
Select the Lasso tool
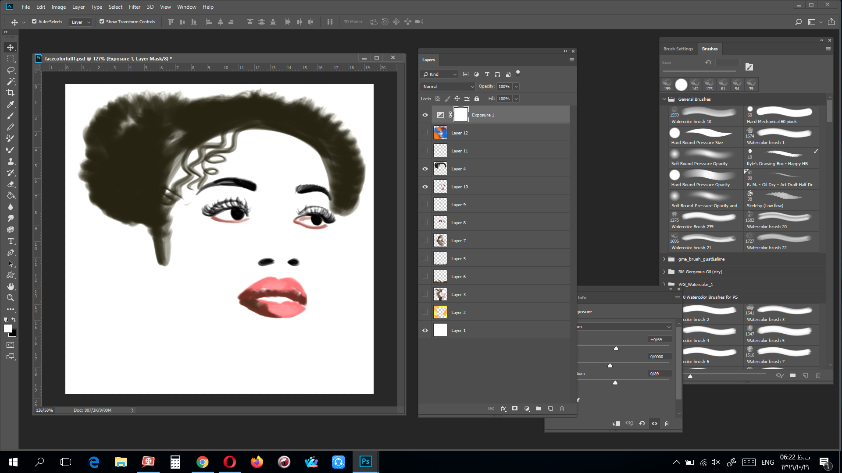click(x=11, y=70)
